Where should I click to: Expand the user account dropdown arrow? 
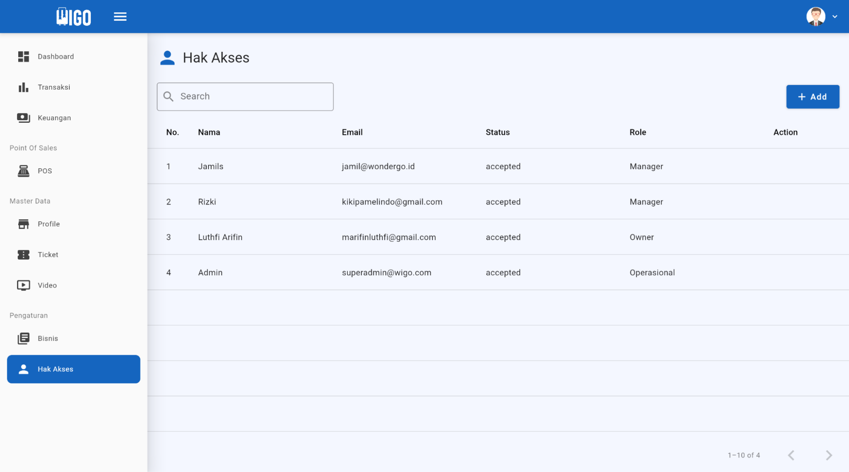(x=835, y=17)
